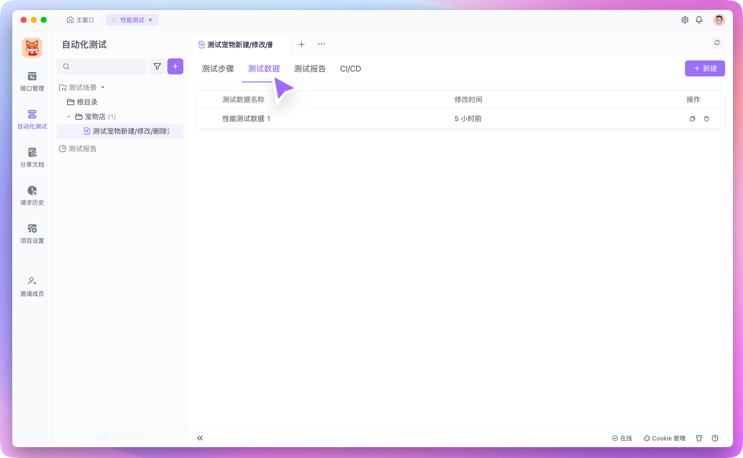Viewport: 743px width, 458px height.
Task: Open the 测试宠物新建/修改/删除 scenario item
Action: click(120, 131)
